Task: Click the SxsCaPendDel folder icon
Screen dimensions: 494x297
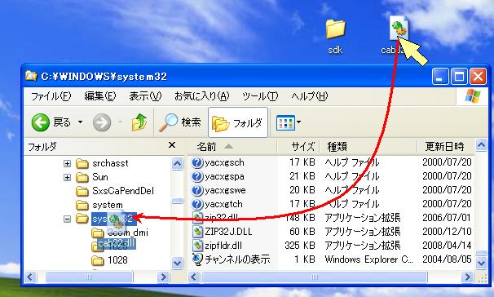Action: [82, 191]
